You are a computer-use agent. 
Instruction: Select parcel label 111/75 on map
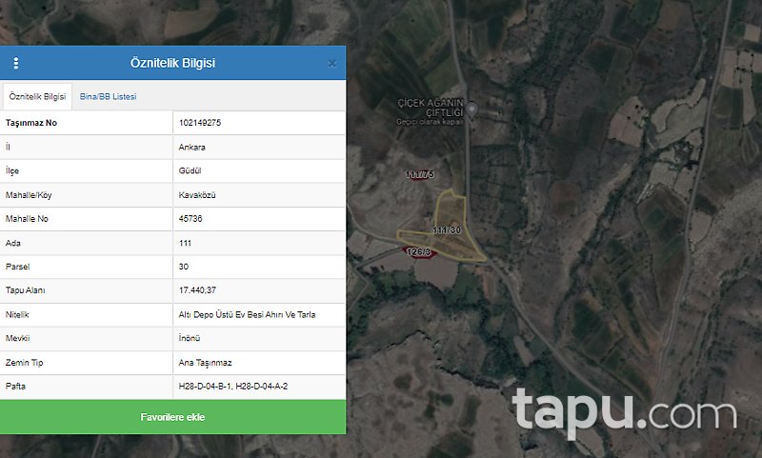419,174
